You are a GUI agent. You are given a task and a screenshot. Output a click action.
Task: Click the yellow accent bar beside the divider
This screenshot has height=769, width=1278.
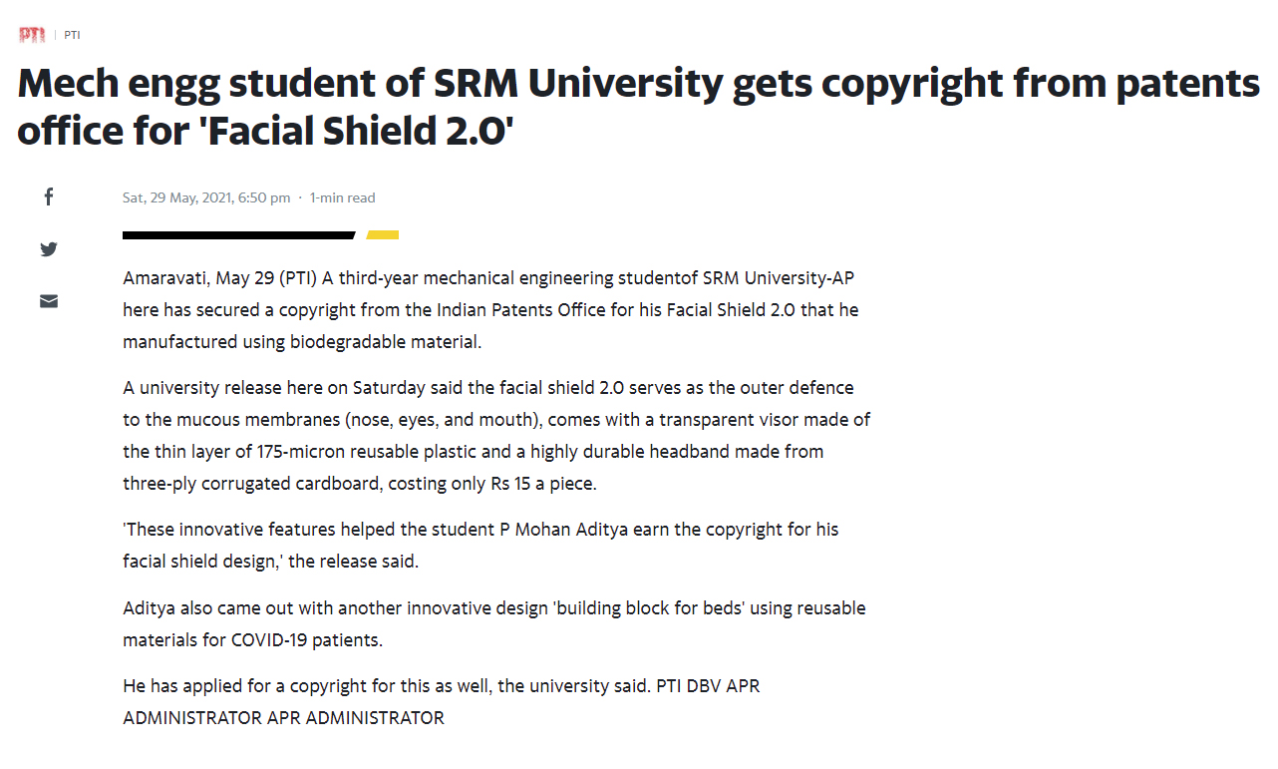coord(383,235)
